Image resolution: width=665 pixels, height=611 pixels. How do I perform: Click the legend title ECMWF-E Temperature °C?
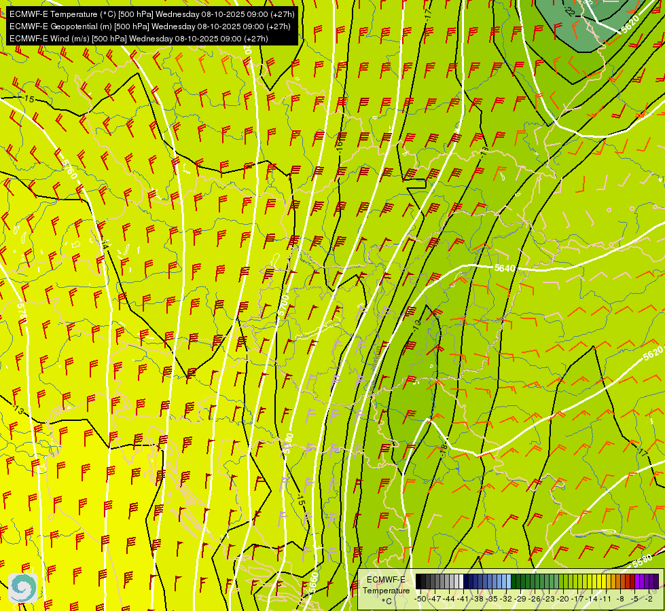coord(386,590)
